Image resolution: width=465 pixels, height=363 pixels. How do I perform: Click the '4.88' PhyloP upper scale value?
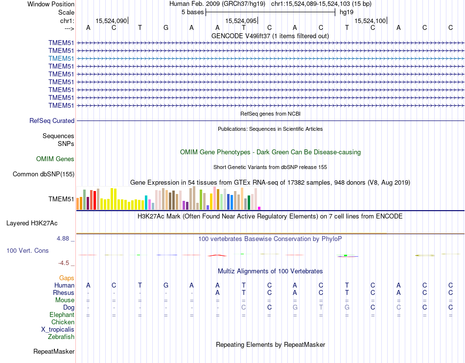point(63,239)
